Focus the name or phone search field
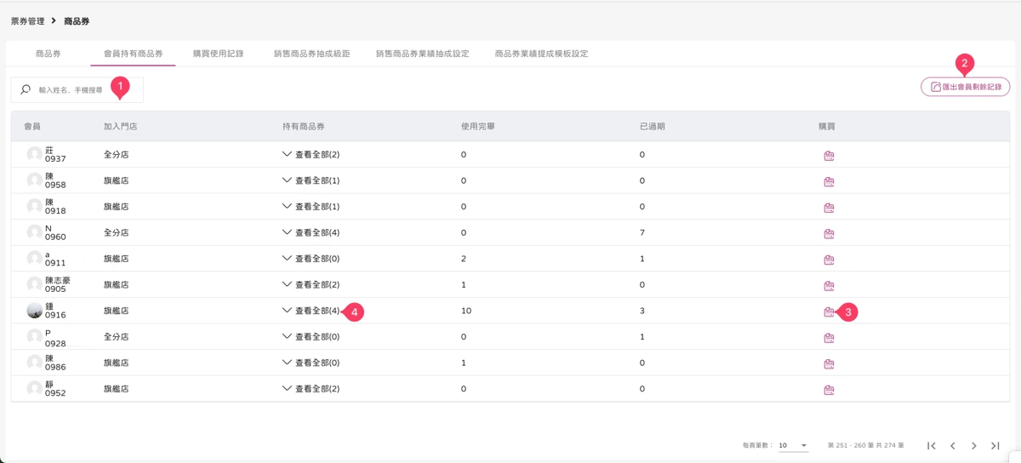 [x=77, y=89]
